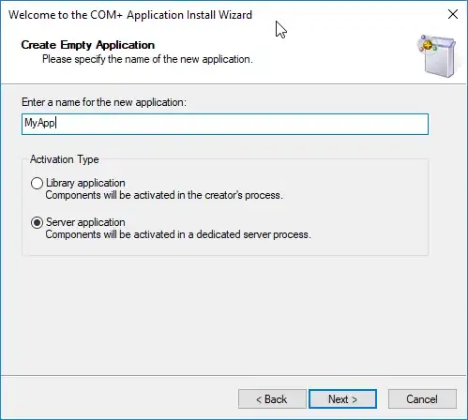Viewport: 468px width, 420px height.
Task: Go to the next wizard step
Action: click(x=342, y=399)
